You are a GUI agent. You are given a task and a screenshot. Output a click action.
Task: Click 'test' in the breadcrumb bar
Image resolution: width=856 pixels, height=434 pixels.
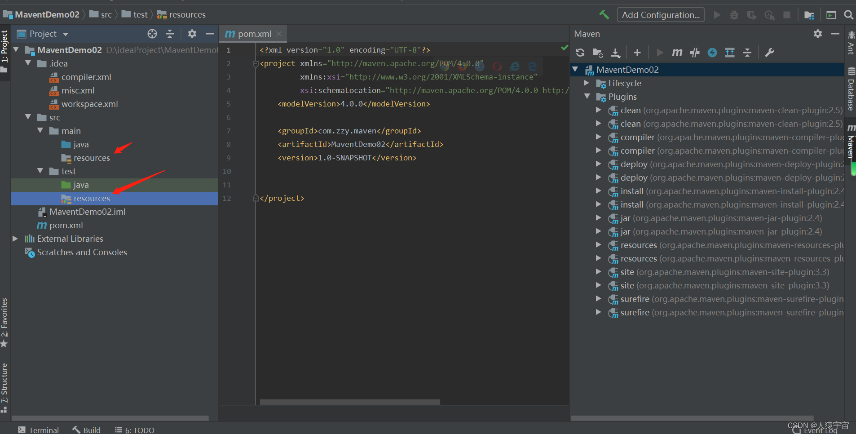pyautogui.click(x=140, y=14)
